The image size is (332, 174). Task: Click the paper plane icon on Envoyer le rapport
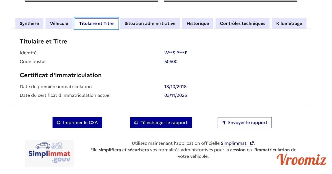pos(224,123)
